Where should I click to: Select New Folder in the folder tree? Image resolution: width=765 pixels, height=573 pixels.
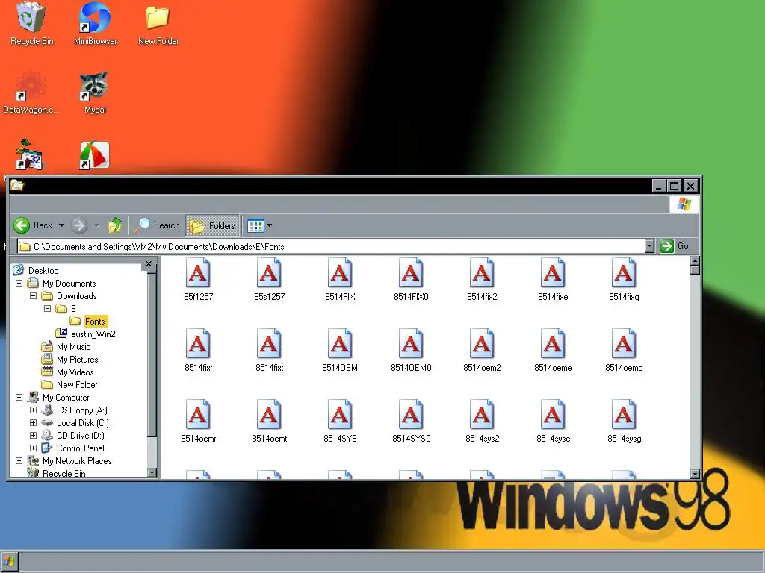[69, 384]
